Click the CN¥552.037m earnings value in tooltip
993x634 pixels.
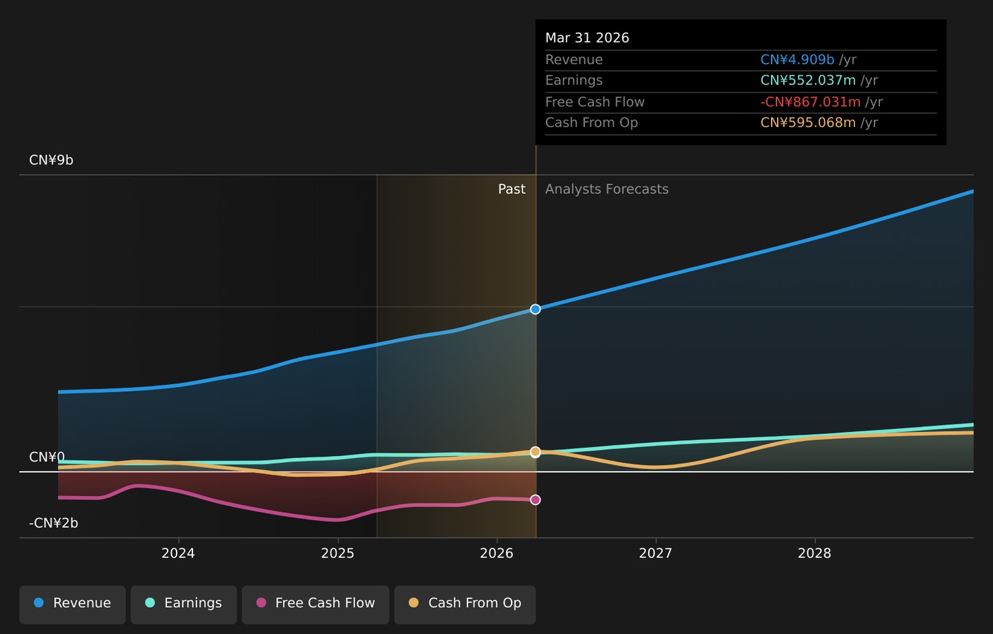point(808,81)
